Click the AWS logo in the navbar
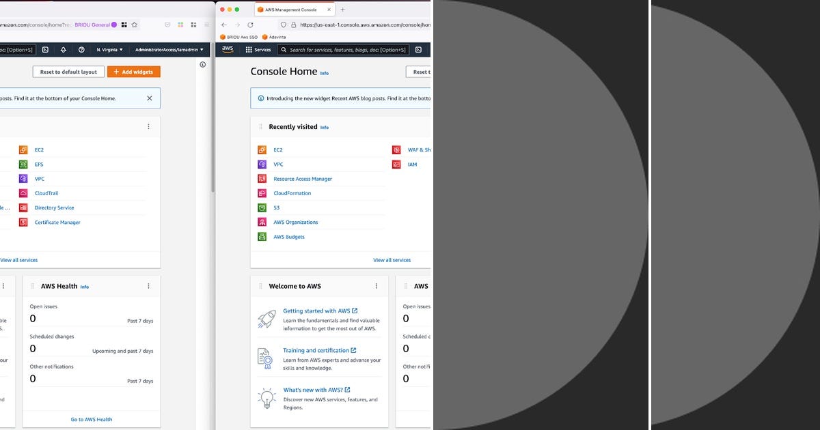 click(227, 49)
